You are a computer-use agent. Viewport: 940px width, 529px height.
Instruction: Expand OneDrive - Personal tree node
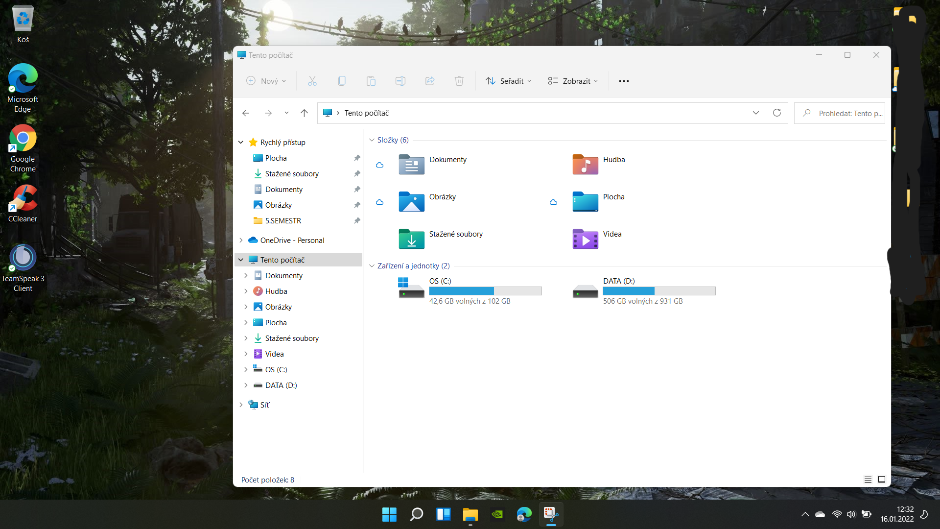click(x=241, y=240)
